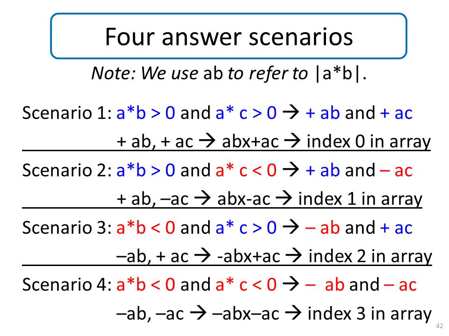Viewport: 449px width, 336px height.
Task: Select the 'Scenario 2:' label
Action: click(67, 170)
